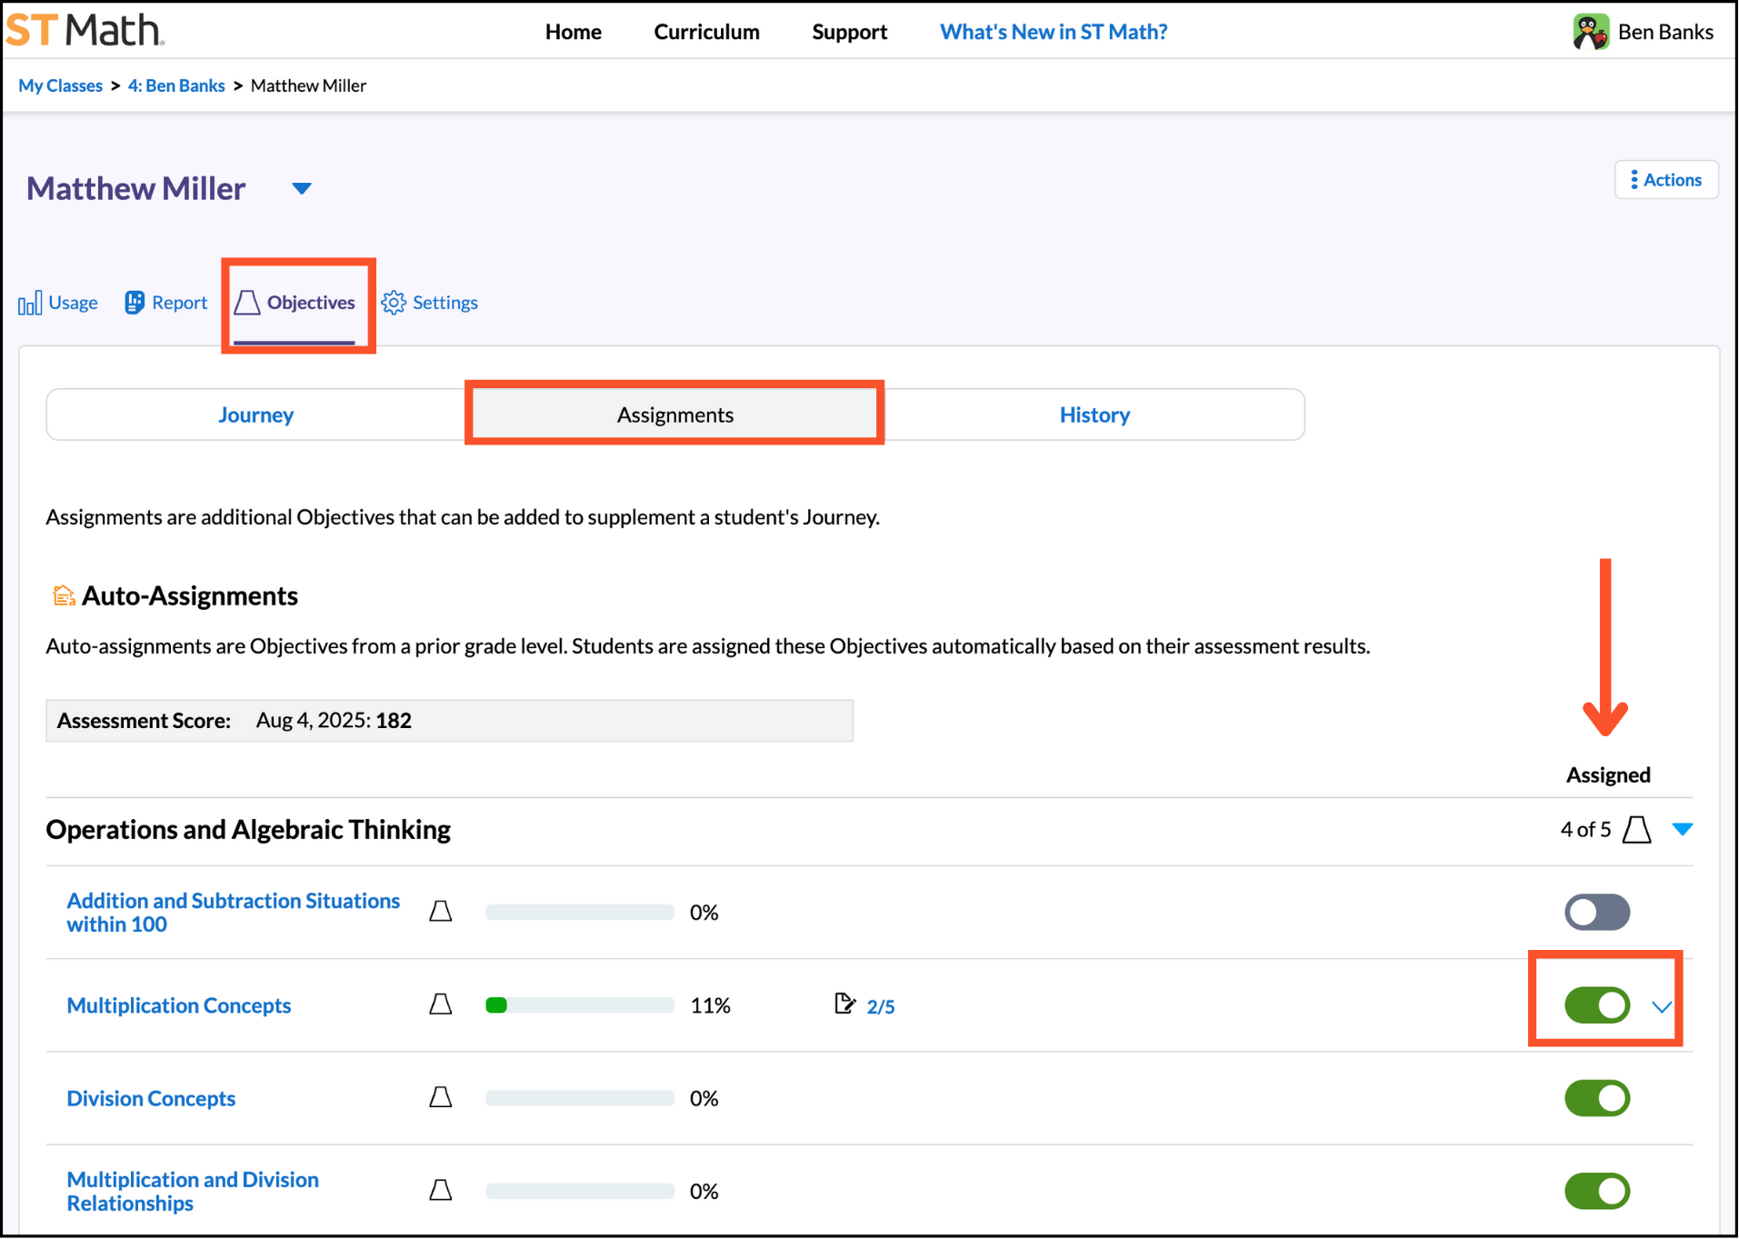Click the Settings gear icon
The image size is (1739, 1239).
[393, 303]
